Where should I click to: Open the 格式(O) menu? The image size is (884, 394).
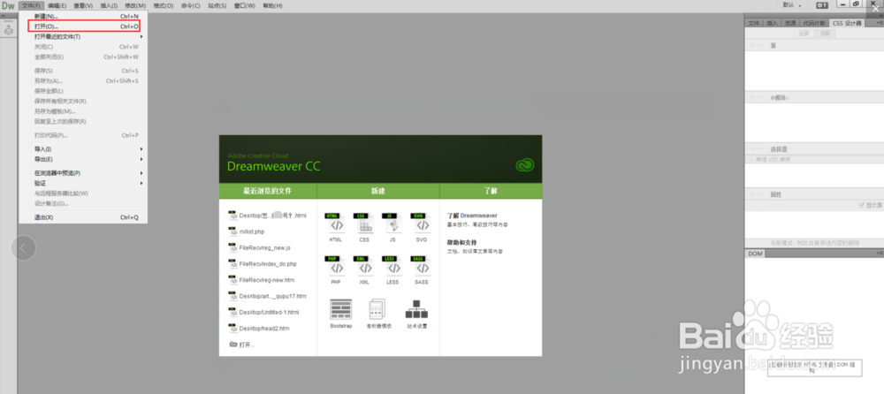click(x=164, y=5)
